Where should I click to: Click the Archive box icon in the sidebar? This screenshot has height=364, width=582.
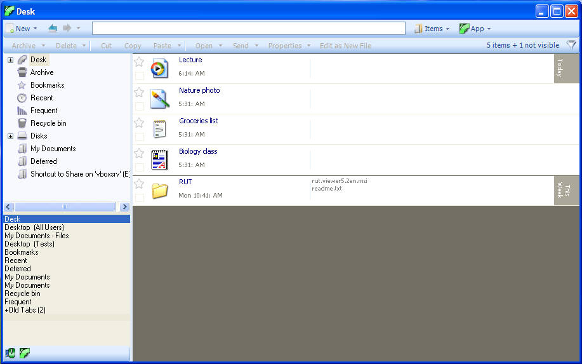click(x=22, y=72)
